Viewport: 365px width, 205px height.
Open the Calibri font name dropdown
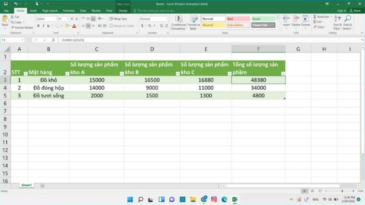coord(56,19)
